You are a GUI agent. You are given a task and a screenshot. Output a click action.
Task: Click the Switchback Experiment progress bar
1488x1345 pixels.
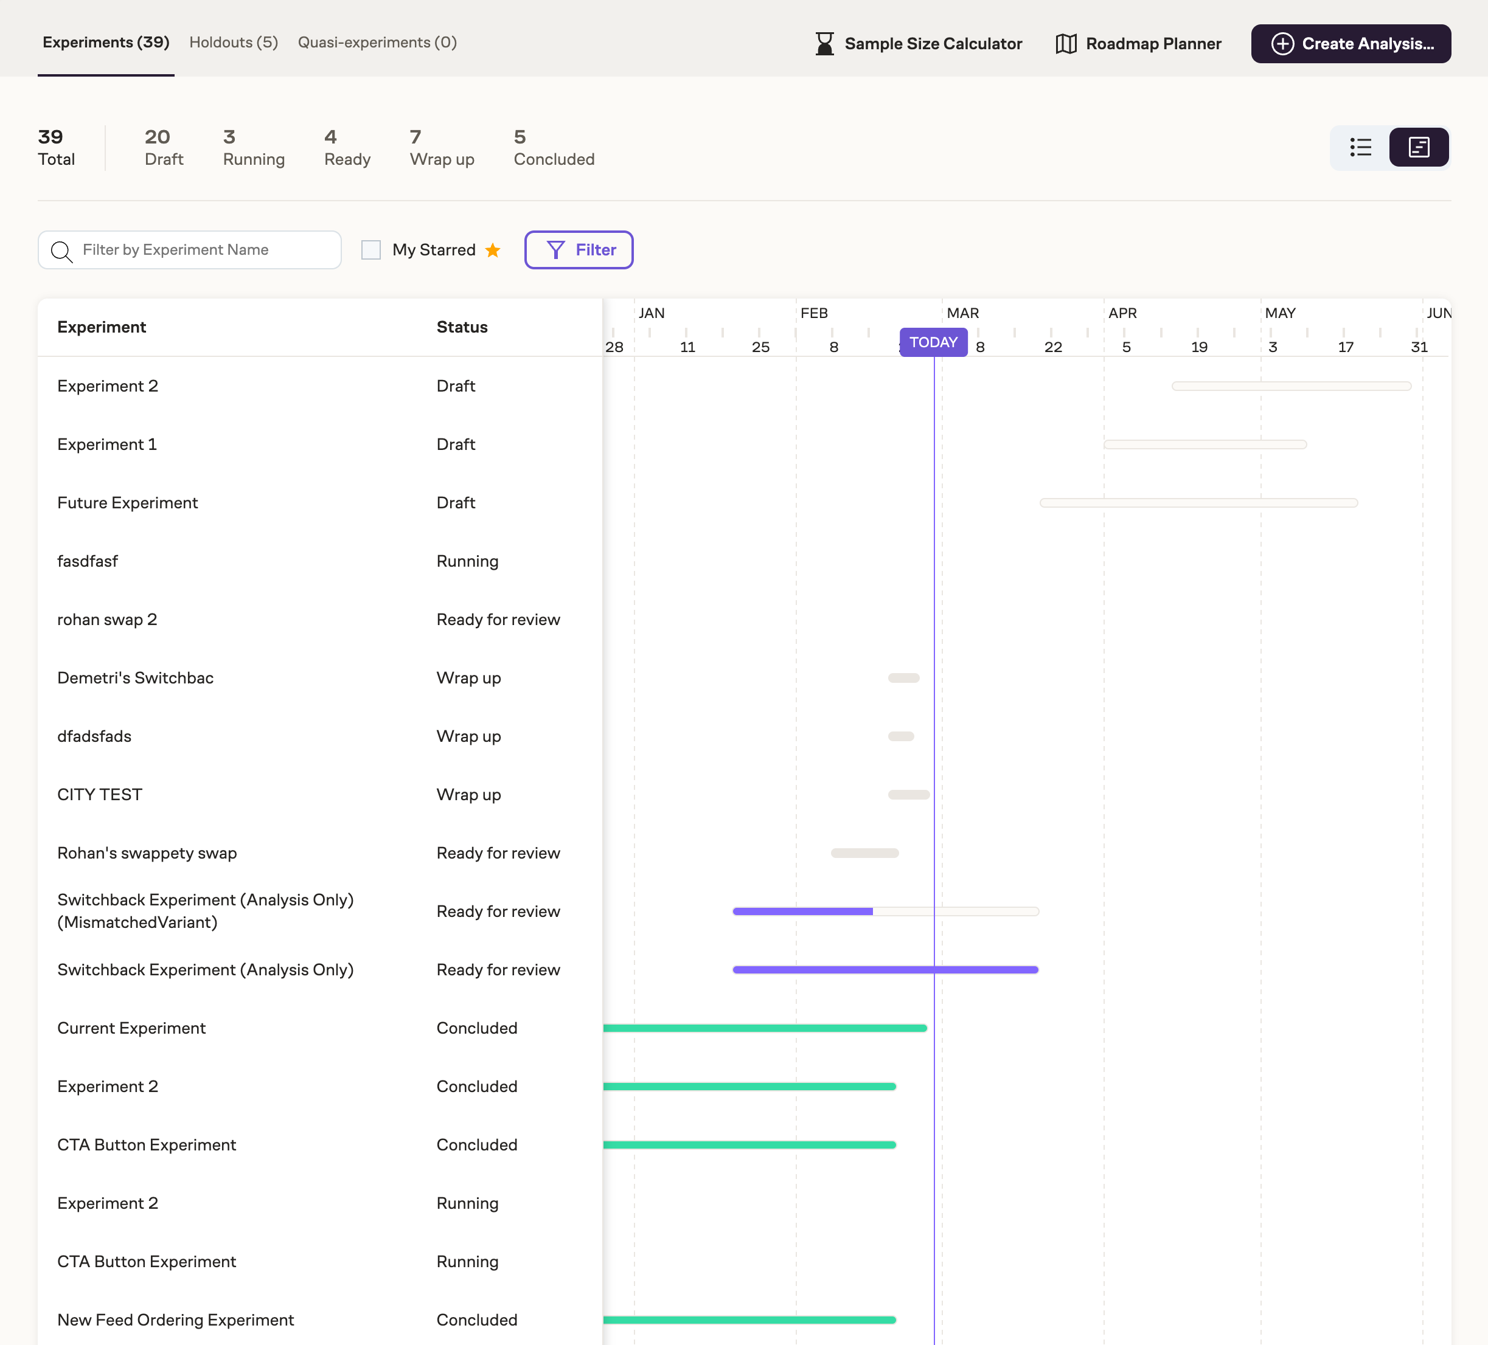click(x=886, y=969)
